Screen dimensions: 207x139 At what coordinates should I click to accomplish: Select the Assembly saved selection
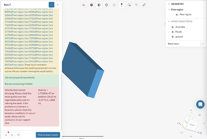(x=180, y=27)
